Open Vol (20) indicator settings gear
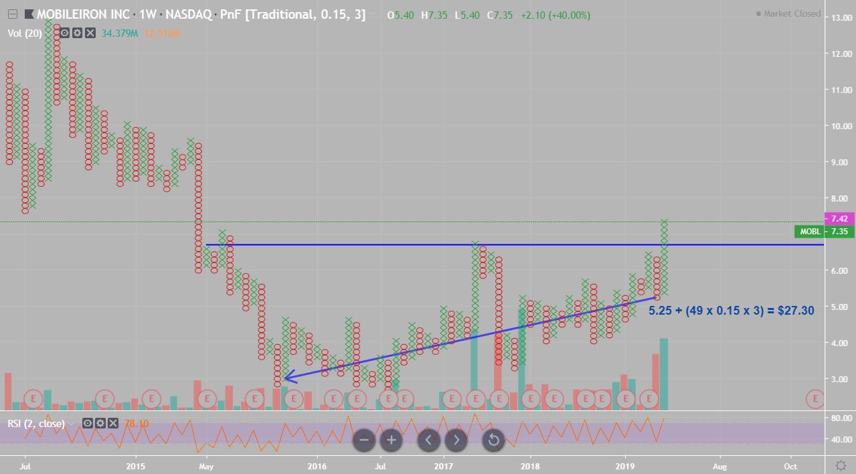This screenshot has height=474, width=856. 77,33
